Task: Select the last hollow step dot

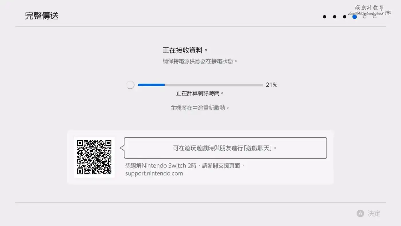Action: click(x=375, y=17)
